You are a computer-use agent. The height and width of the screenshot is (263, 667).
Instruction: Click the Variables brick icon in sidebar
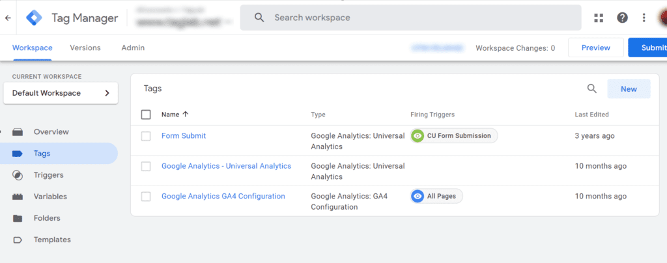(x=18, y=197)
